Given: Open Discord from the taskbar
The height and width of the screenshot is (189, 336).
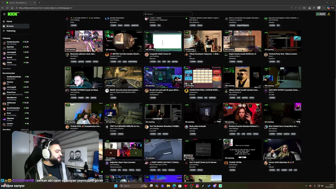Looking at the screenshot, I should pos(214,186).
